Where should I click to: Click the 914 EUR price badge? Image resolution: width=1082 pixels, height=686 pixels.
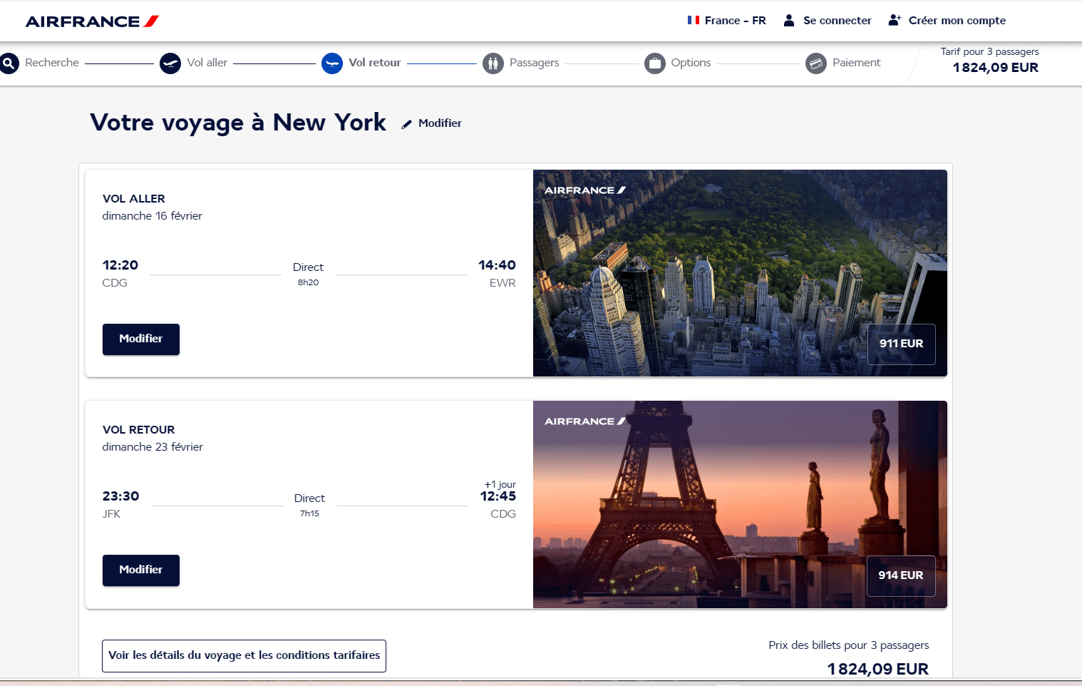pos(901,575)
